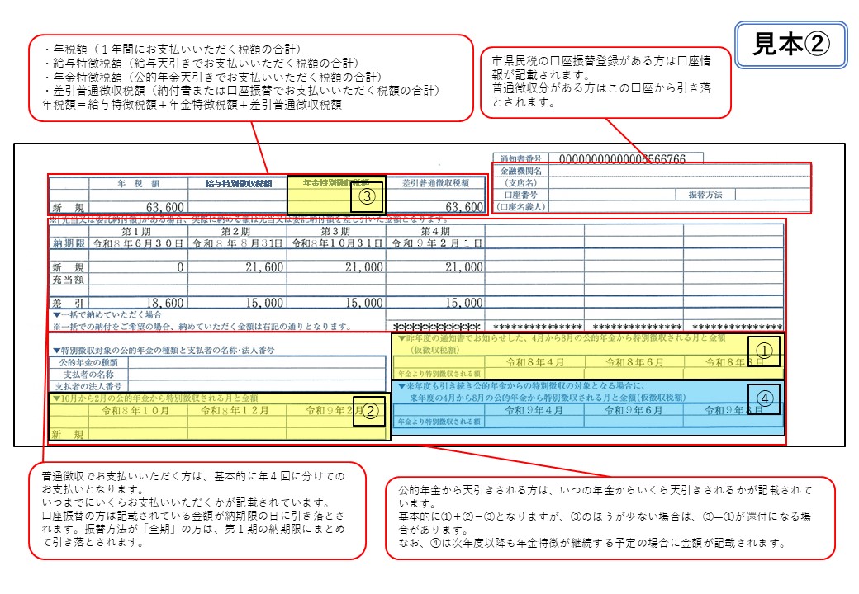Select due date 令和8年6月30日

point(137,243)
